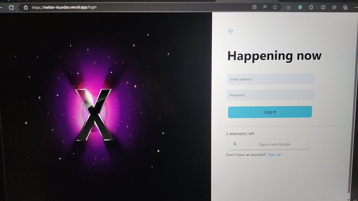The width and height of the screenshot is (358, 201).
Task: Click the site security lock in the address bar
Action: pyautogui.click(x=26, y=7)
